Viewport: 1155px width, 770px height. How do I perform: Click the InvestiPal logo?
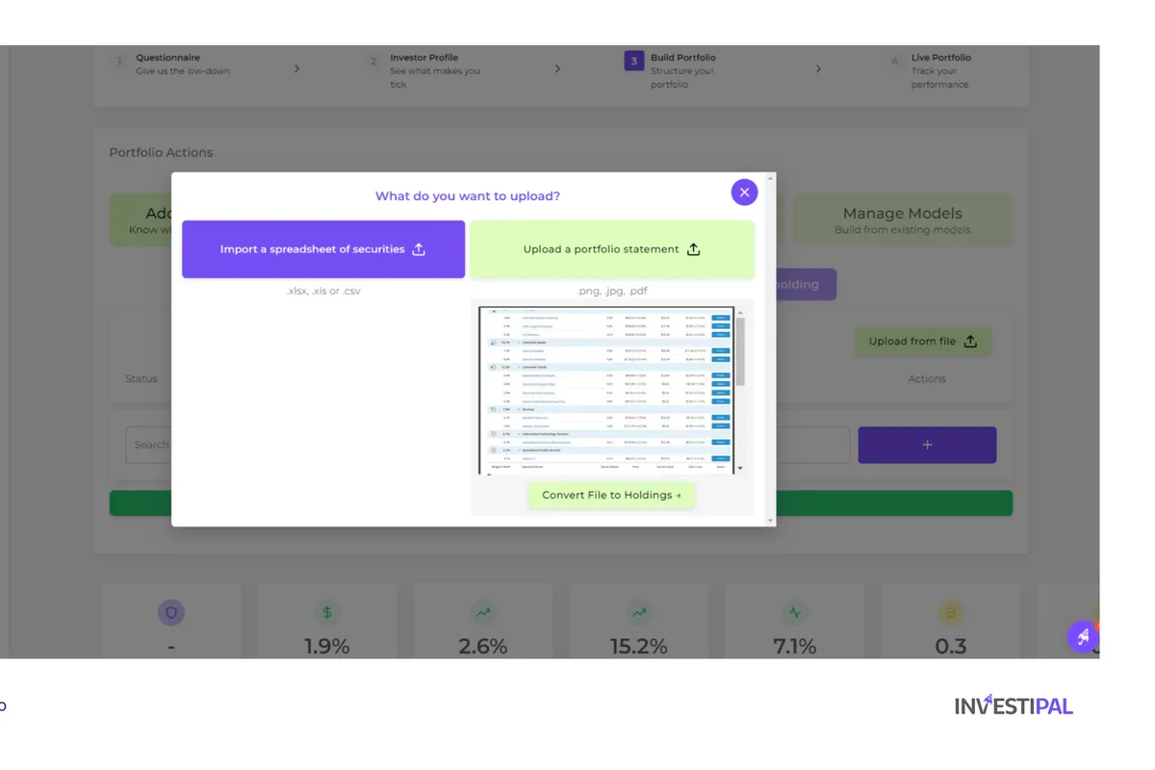1014,705
